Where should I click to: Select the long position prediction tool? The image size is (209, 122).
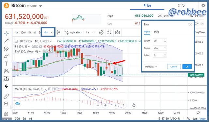click(6, 79)
